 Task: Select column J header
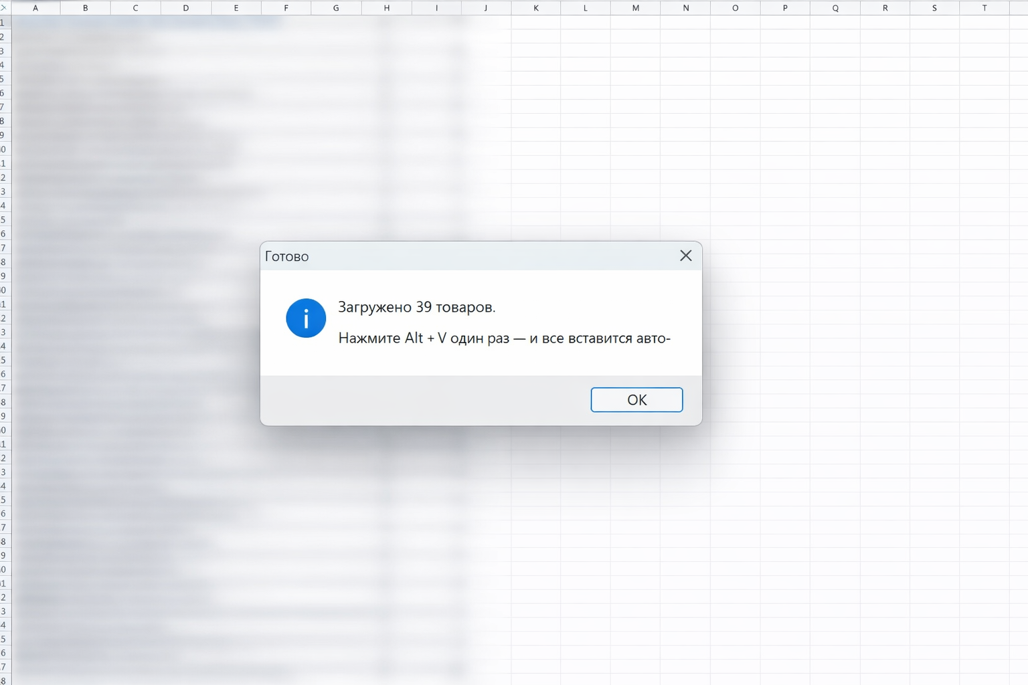coord(486,8)
